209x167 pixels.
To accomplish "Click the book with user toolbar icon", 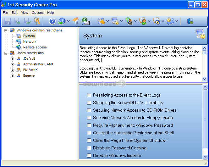I will (x=143, y=21).
